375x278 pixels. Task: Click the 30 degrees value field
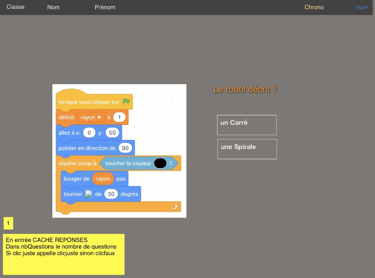(x=111, y=194)
